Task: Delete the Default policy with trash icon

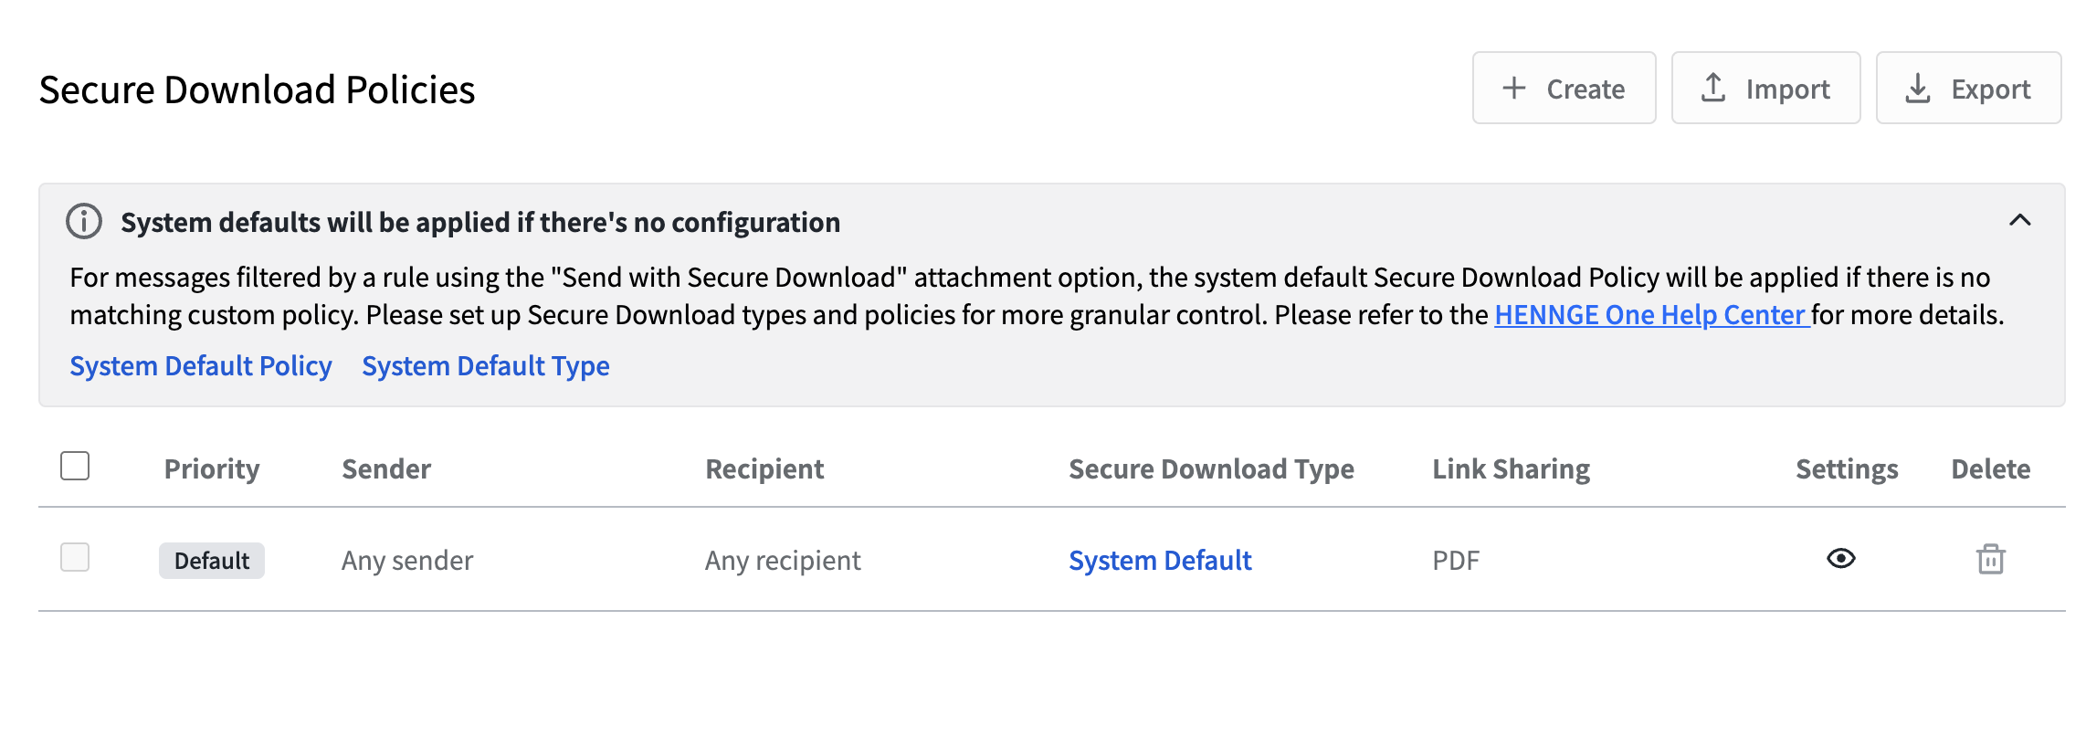Action: pos(1991,559)
